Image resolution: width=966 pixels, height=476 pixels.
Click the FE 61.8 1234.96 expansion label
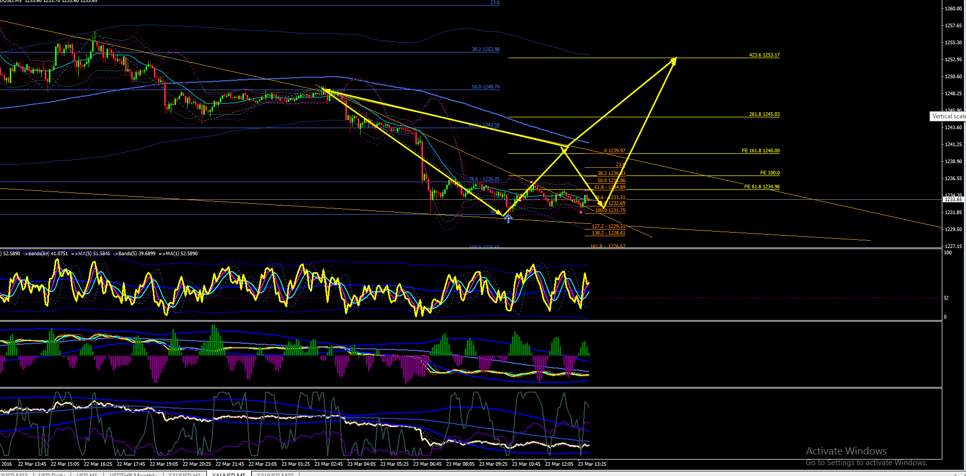tap(762, 187)
